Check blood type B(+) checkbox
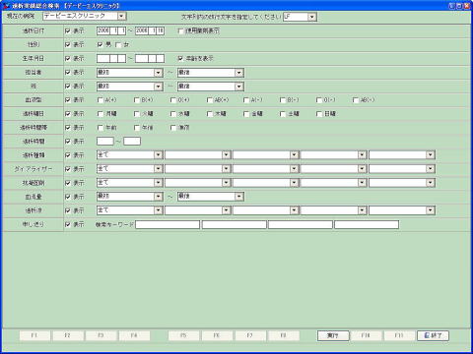473x354 pixels. 137,100
